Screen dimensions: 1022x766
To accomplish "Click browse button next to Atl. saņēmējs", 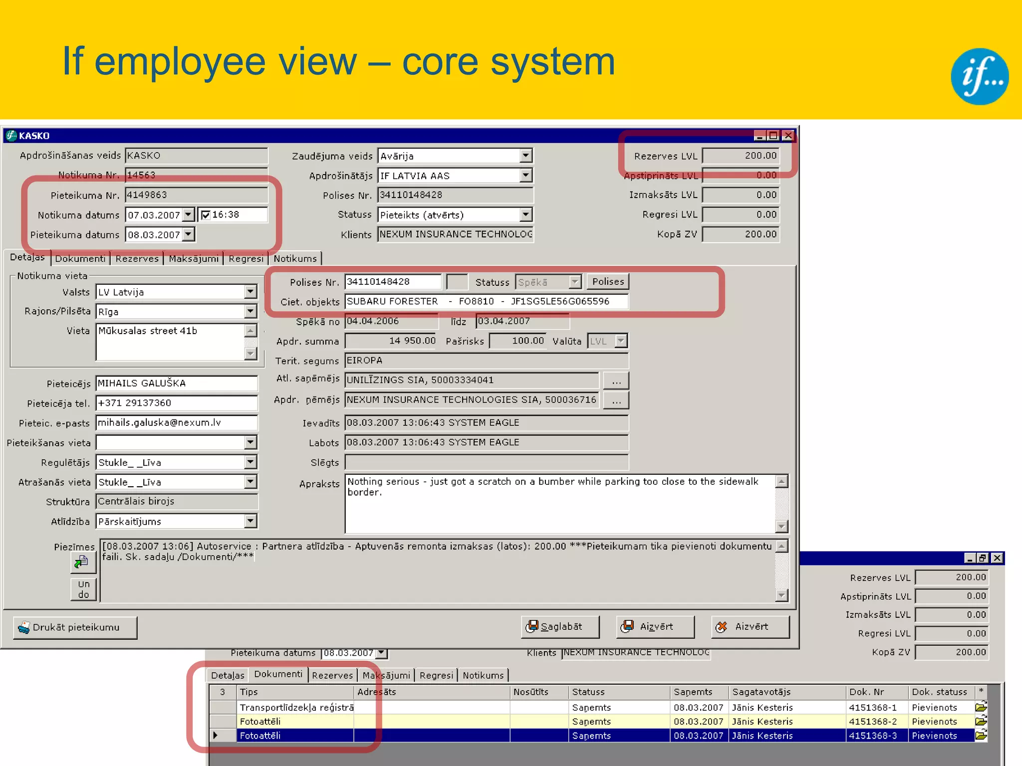I will (x=616, y=381).
